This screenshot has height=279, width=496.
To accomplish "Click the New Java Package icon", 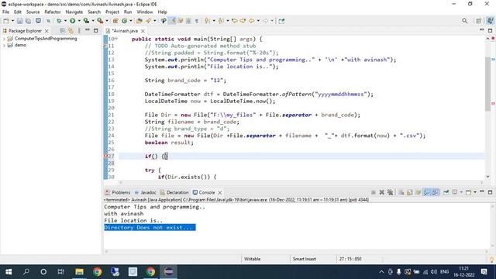I will pyautogui.click(x=115, y=21).
